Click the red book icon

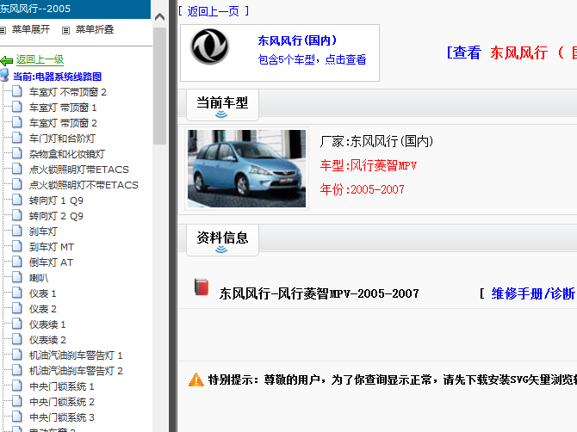coord(202,287)
